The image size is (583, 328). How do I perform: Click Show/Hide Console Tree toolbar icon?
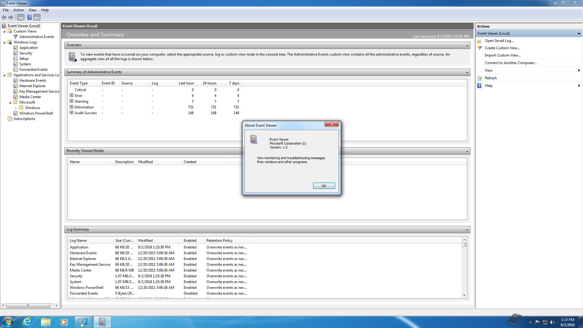click(20, 18)
